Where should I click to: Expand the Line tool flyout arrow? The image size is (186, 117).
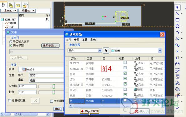[x=182, y=14]
